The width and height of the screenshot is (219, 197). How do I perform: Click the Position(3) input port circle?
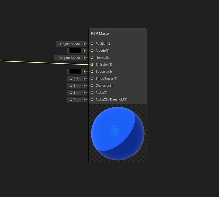click(x=92, y=44)
